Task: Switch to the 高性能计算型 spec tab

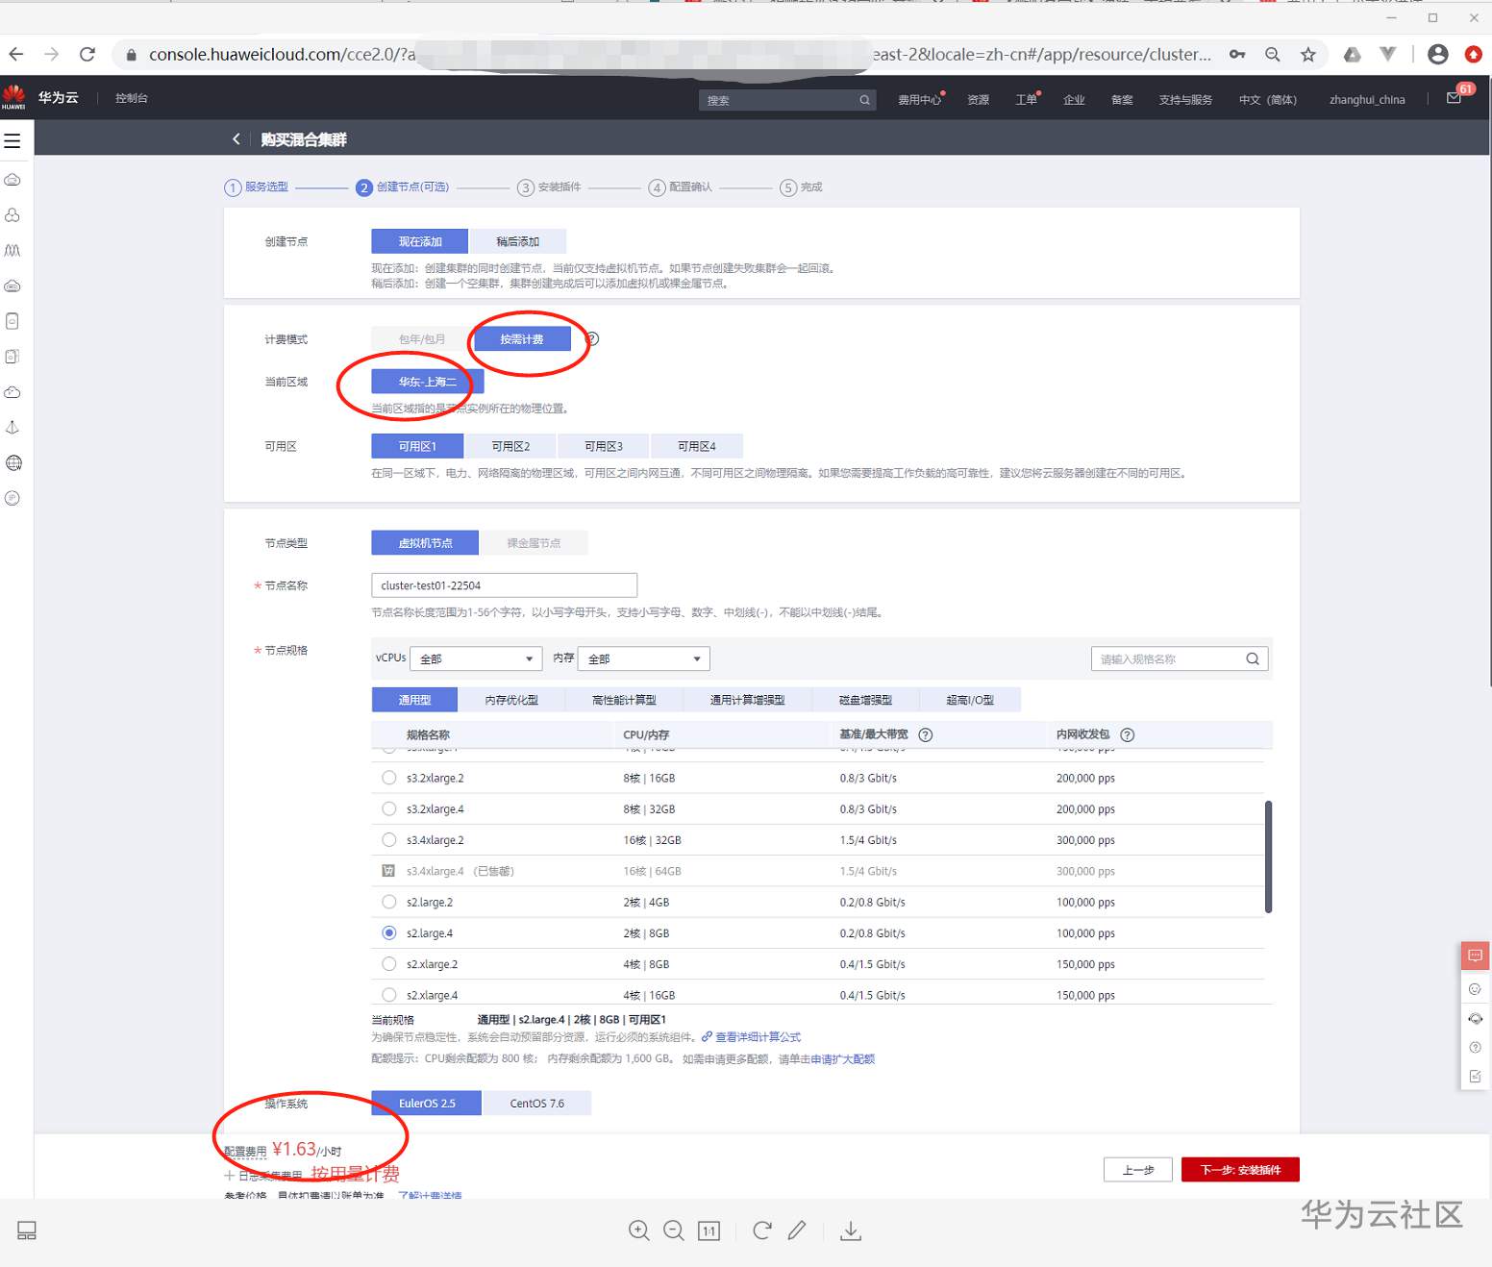Action: point(624,700)
